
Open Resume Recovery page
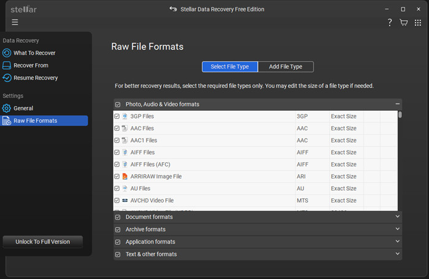pos(36,78)
